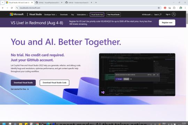Open the Buy menu item
Image resolution: width=188 pixels, height=125 pixels.
[72, 15]
